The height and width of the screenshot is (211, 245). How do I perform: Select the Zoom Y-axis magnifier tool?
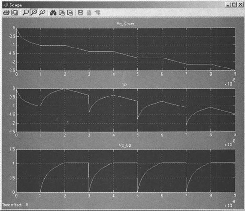[42, 12]
